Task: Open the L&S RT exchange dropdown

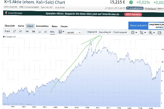Action: pos(74,32)
